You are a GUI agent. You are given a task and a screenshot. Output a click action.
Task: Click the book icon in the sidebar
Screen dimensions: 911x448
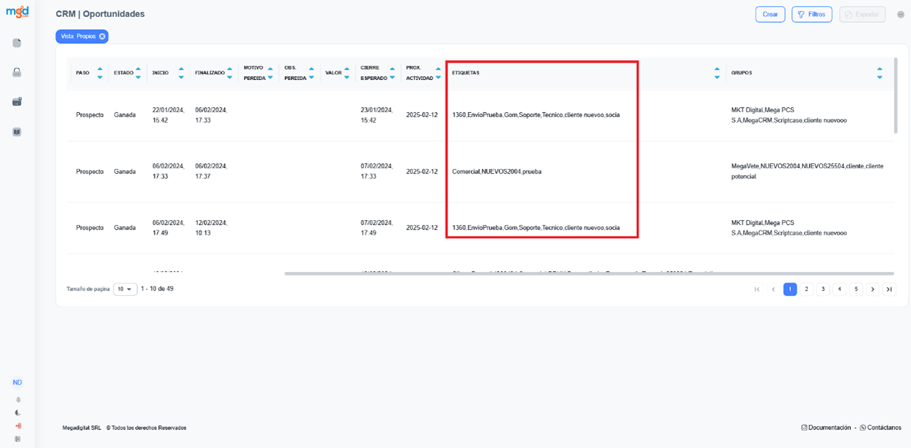coord(17,132)
